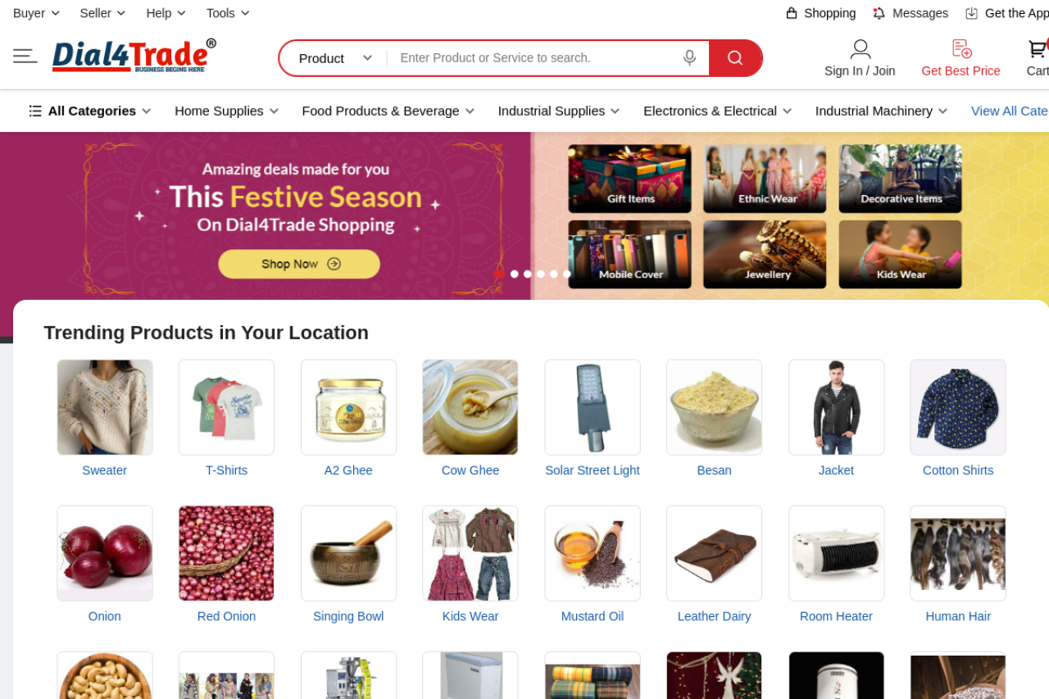Open the Industrial Supplies menu
Screen dimensions: 1049x699
pos(559,111)
